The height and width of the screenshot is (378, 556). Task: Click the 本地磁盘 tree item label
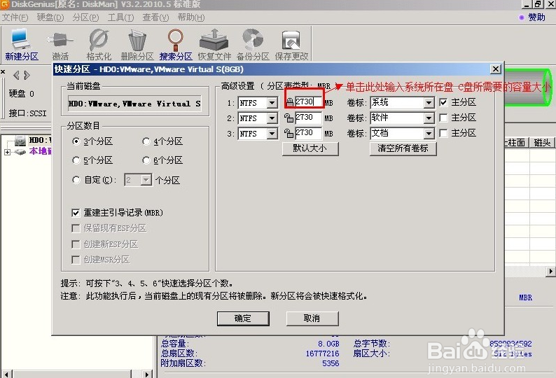click(41, 152)
